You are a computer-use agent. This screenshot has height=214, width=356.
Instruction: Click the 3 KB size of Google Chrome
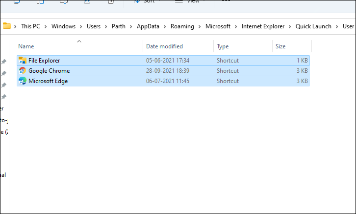coord(302,71)
